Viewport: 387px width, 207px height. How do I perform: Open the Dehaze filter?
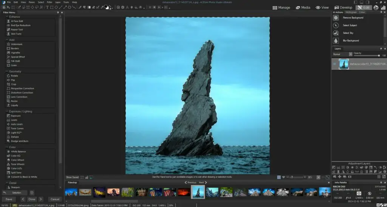[x=15, y=137]
